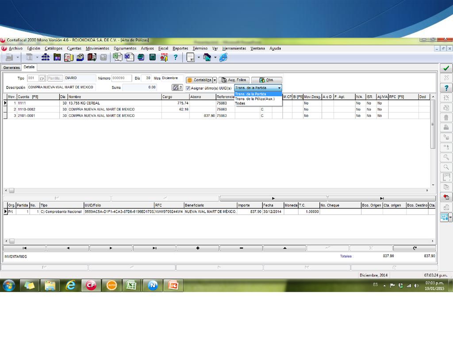This screenshot has height=339, width=453.
Task: Open the Word document export toolbar icon
Action: [x=129, y=57]
